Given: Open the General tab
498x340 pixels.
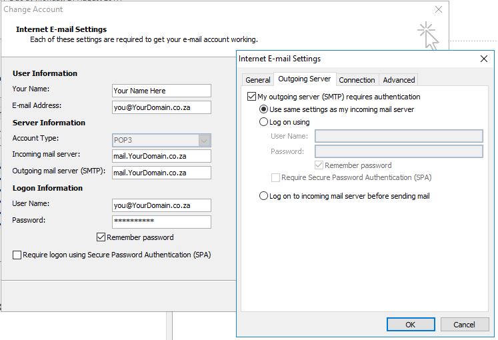Looking at the screenshot, I should [x=257, y=80].
